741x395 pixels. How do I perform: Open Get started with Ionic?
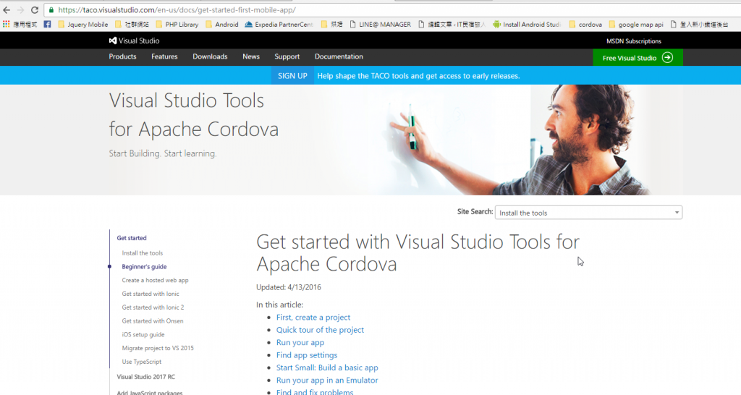pyautogui.click(x=151, y=294)
